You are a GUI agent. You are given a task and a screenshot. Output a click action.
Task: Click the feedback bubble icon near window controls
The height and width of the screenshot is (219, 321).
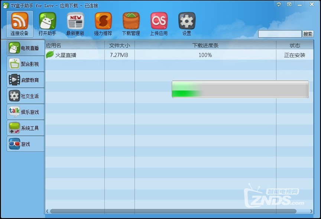pyautogui.click(x=278, y=5)
